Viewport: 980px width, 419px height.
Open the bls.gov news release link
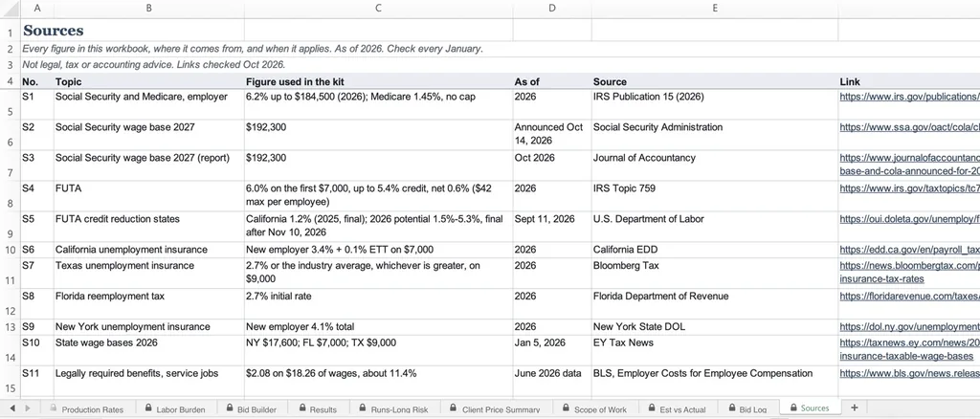909,373
